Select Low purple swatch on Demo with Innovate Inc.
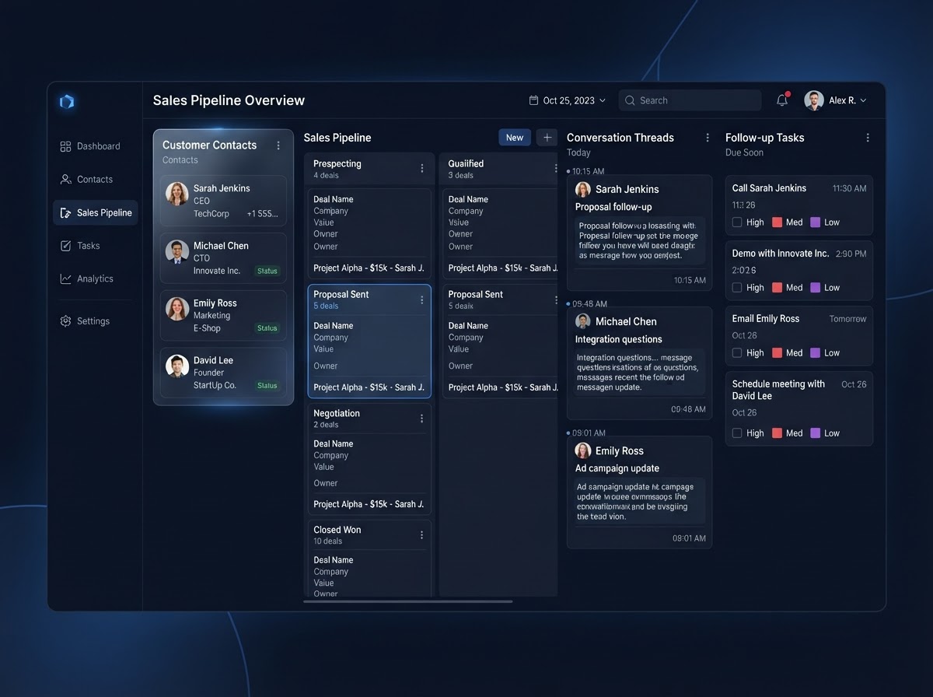Image resolution: width=933 pixels, height=697 pixels. pos(815,288)
